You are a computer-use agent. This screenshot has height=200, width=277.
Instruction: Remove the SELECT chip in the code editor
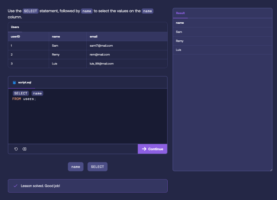[21, 93]
